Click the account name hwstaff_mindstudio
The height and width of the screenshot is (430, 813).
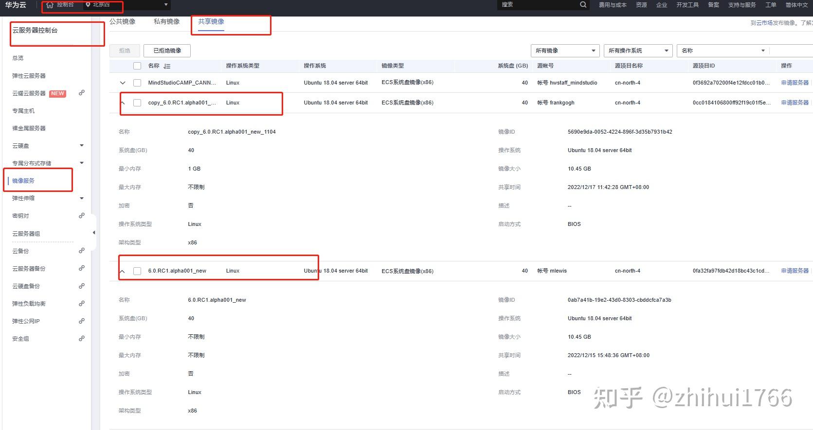[x=574, y=83]
